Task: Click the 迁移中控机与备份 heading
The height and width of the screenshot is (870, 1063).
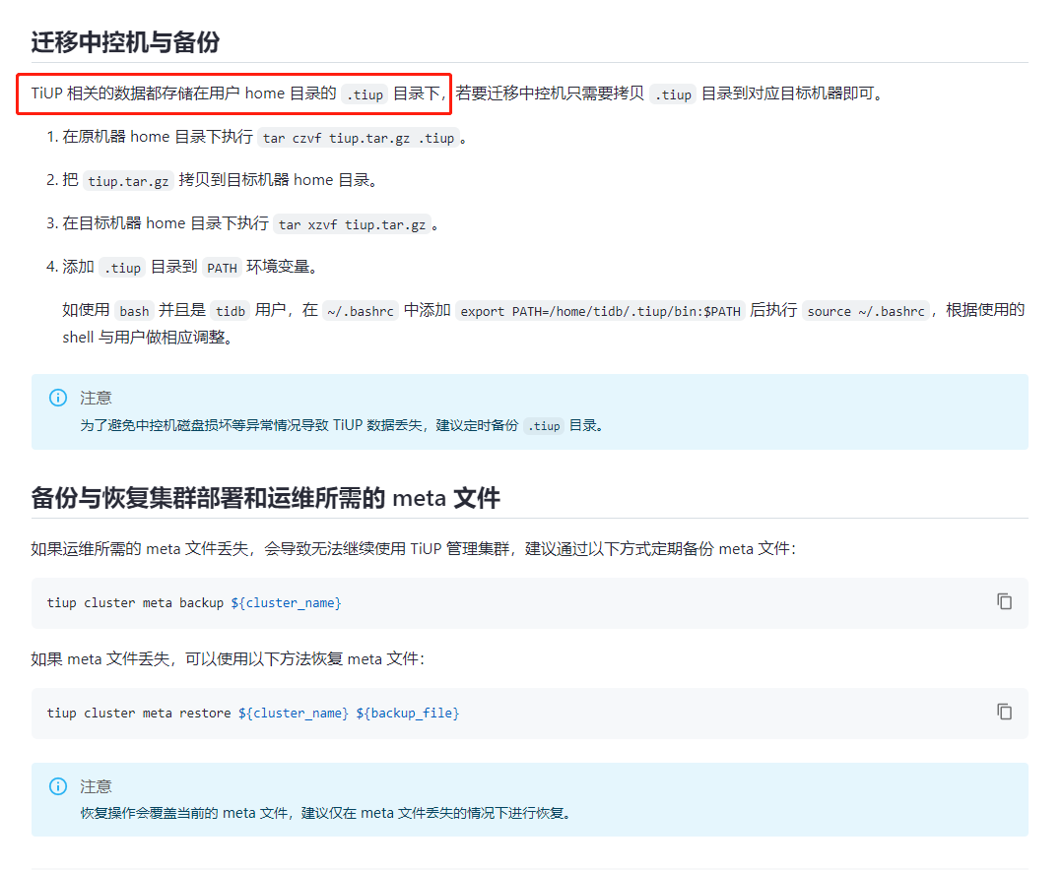Action: (125, 42)
